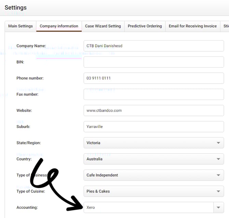The width and height of the screenshot is (229, 218).
Task: Open the Country dropdown showing Australia
Action: pyautogui.click(x=154, y=159)
